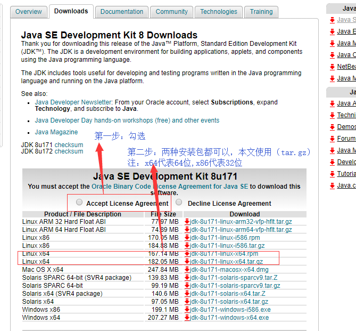Click the 'Windows x86' description cell
356x331 pixels.
click(83, 310)
